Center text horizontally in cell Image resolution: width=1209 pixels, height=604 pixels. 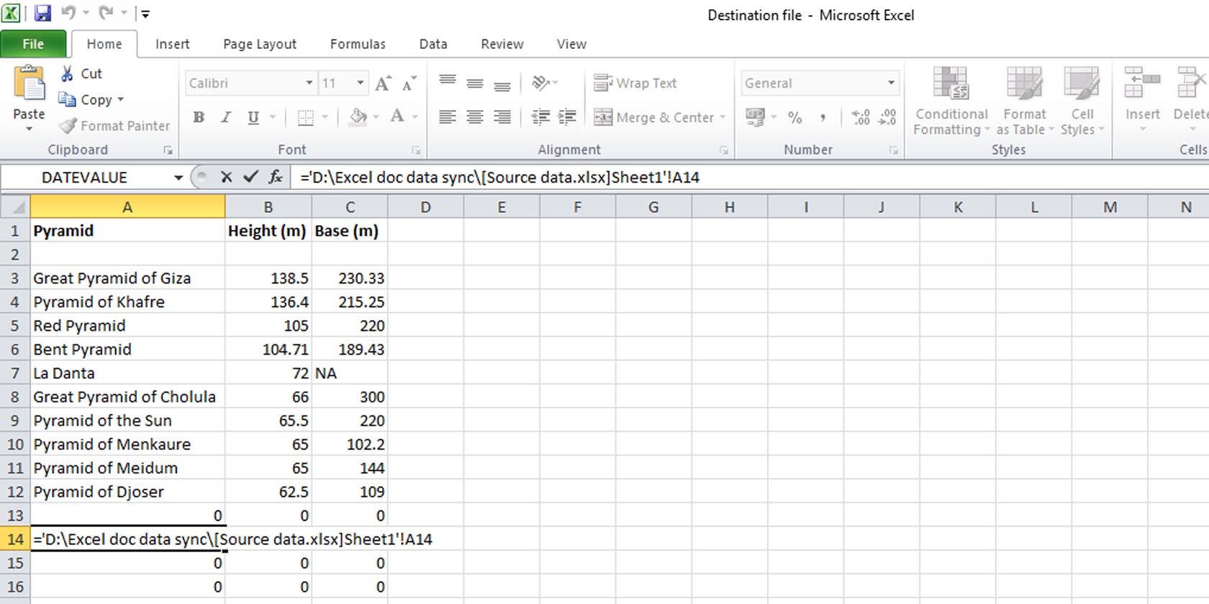(475, 117)
